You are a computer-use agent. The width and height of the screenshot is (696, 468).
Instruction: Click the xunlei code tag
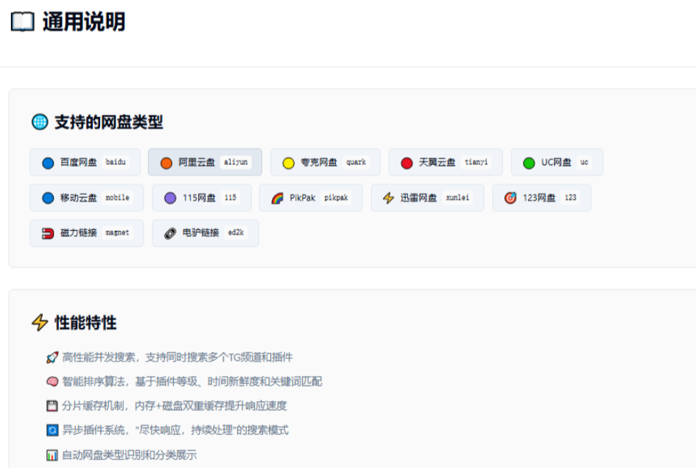click(x=457, y=197)
